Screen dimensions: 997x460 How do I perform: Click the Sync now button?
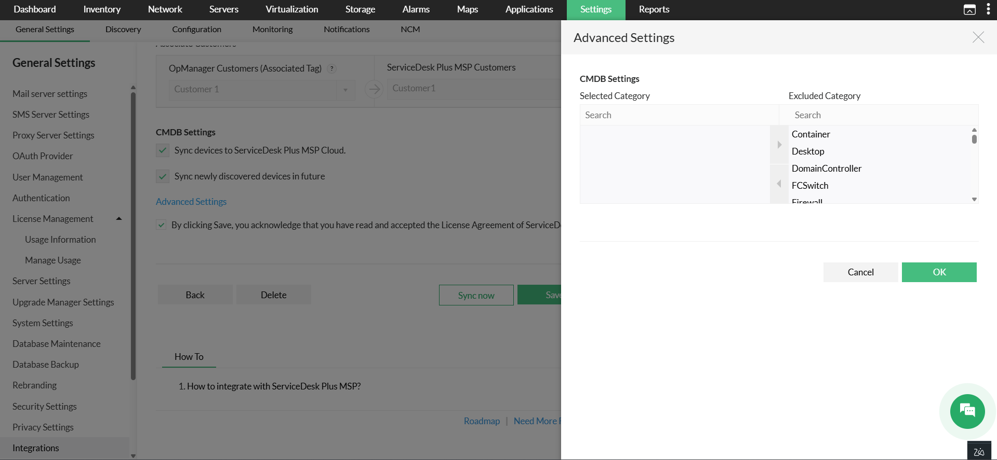tap(476, 295)
